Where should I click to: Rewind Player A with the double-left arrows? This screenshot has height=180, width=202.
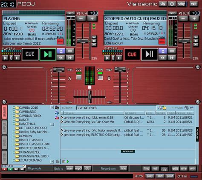pos(61,58)
